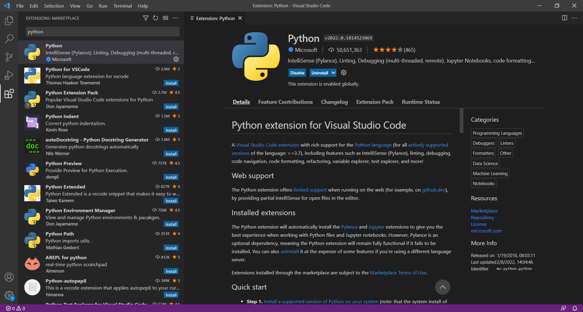This screenshot has height=312, width=583.
Task: Open the Repository resource link
Action: click(482, 217)
